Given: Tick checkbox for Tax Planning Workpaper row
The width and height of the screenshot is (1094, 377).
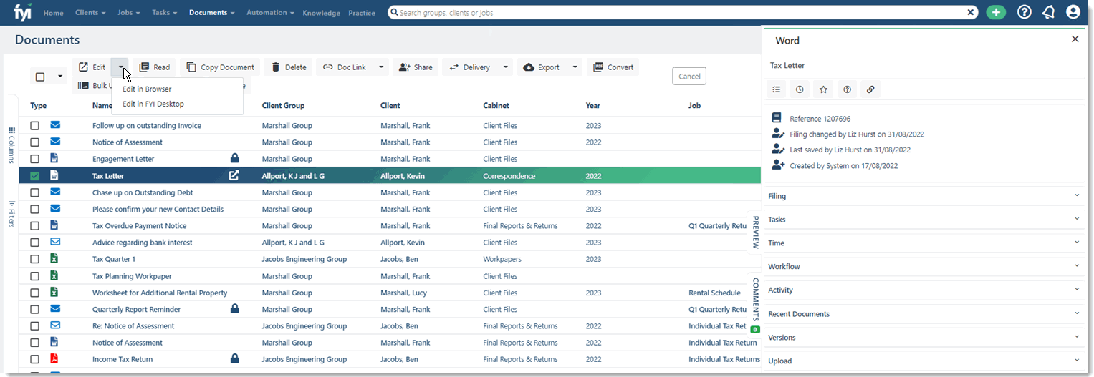Looking at the screenshot, I should pos(34,275).
